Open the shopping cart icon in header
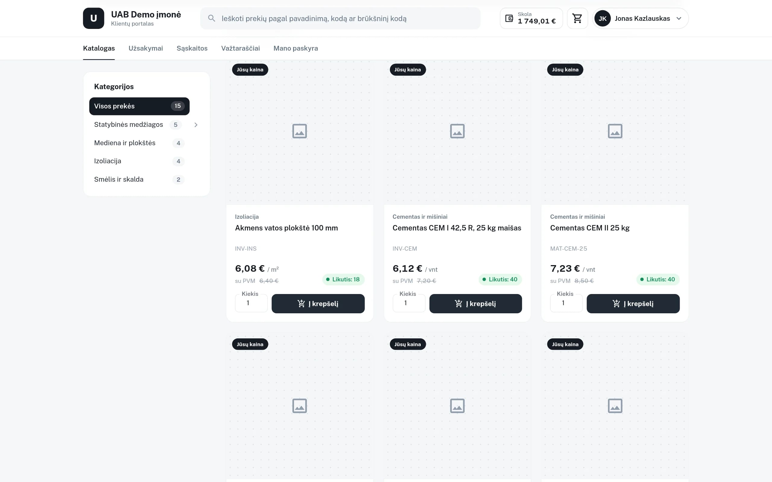The image size is (772, 482). click(577, 18)
